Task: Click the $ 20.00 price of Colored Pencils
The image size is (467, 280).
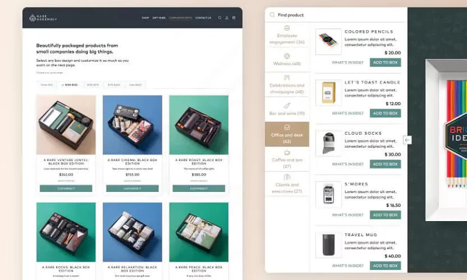Action: click(x=392, y=52)
